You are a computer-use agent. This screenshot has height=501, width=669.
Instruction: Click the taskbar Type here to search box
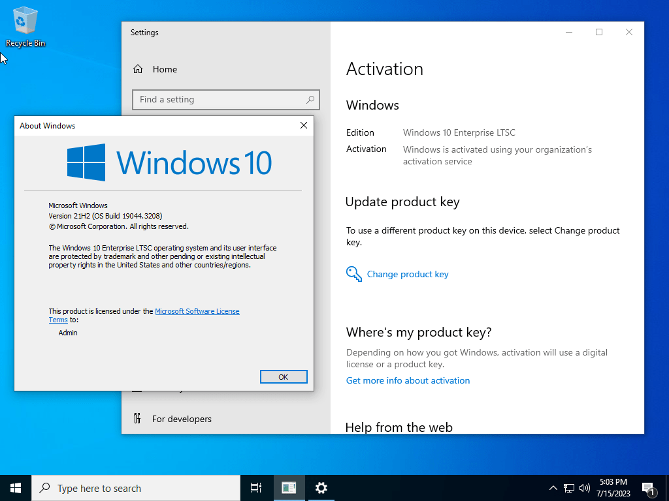(x=136, y=488)
